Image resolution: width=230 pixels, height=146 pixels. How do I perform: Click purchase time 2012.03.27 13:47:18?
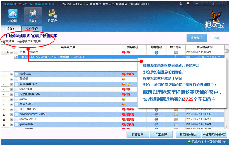pos(199,119)
